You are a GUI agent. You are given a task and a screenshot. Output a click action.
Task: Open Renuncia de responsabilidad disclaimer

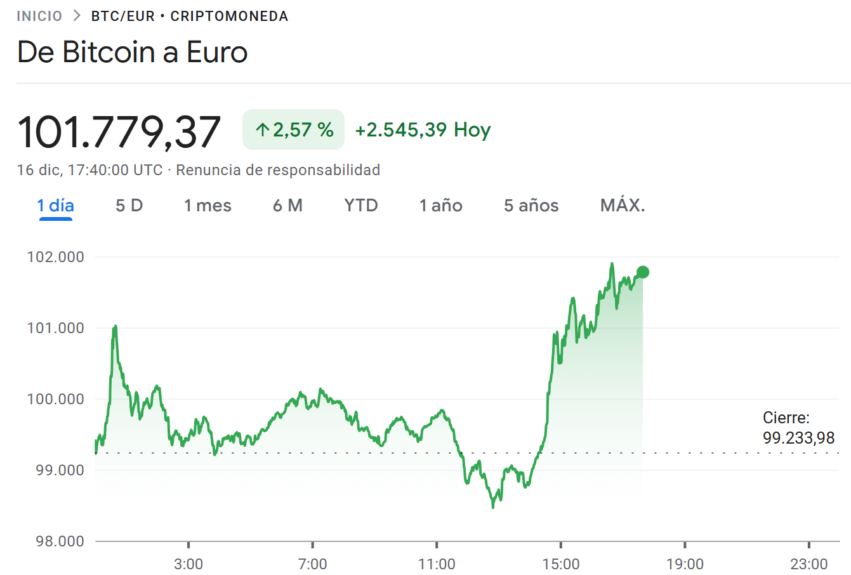coord(278,170)
